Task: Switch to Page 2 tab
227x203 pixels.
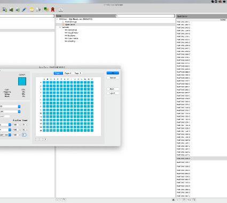Action: (68, 73)
